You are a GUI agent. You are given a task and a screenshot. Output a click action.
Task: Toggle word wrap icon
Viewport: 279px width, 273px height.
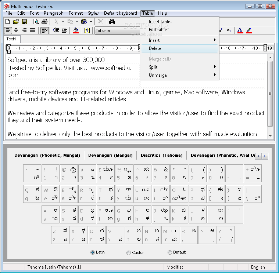pyautogui.click(x=44, y=30)
